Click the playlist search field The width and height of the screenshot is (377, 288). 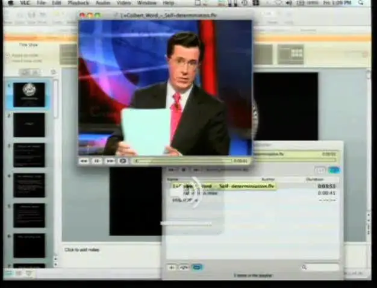coord(320,267)
